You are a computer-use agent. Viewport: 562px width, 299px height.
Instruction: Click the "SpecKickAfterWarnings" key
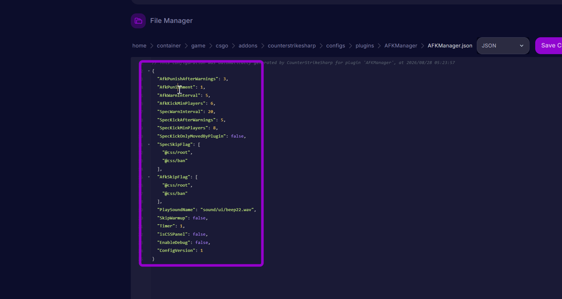point(186,120)
